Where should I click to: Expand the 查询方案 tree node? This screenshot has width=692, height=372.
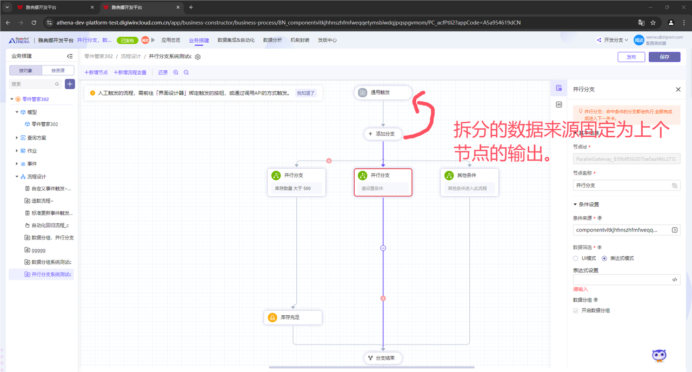[x=17, y=138]
